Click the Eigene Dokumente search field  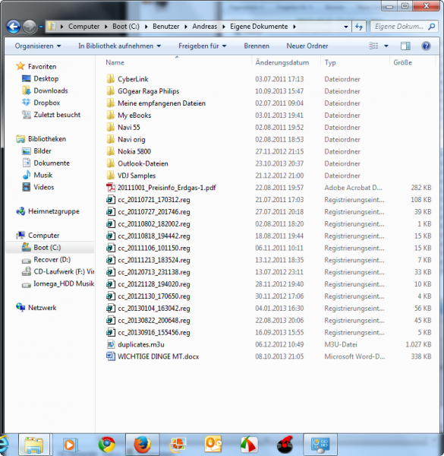click(404, 27)
